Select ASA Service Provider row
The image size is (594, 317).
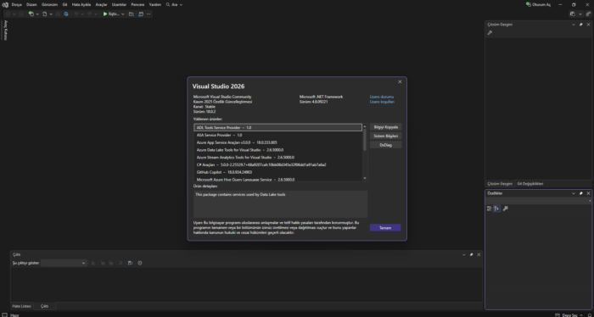coord(278,135)
